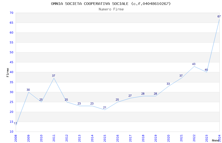Click the Anno x-axis title
Viewport: 222px width, 143px height.
click(x=215, y=140)
